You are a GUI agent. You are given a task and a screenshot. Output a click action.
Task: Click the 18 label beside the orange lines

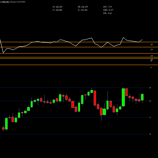(x=151, y=50)
